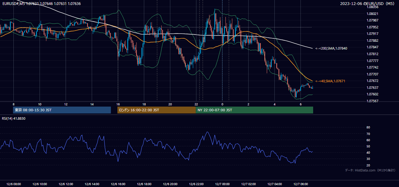Image resolution: width=399 pixels, height=187 pixels.
Task: Select price level 1.07847 on the axis
Action: 373,47
